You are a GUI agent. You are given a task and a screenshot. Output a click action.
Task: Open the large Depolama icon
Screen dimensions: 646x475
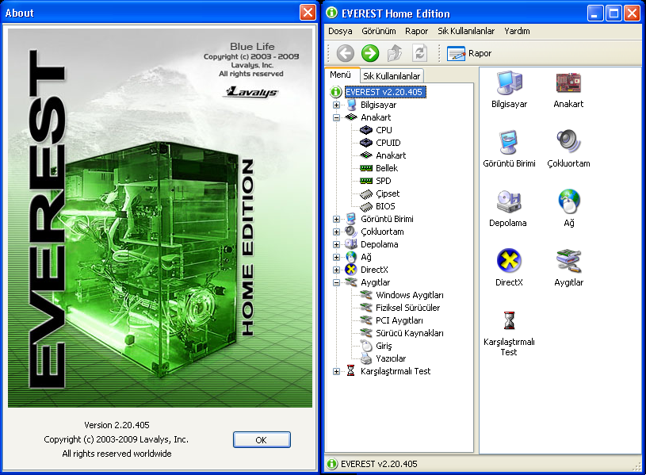[508, 209]
